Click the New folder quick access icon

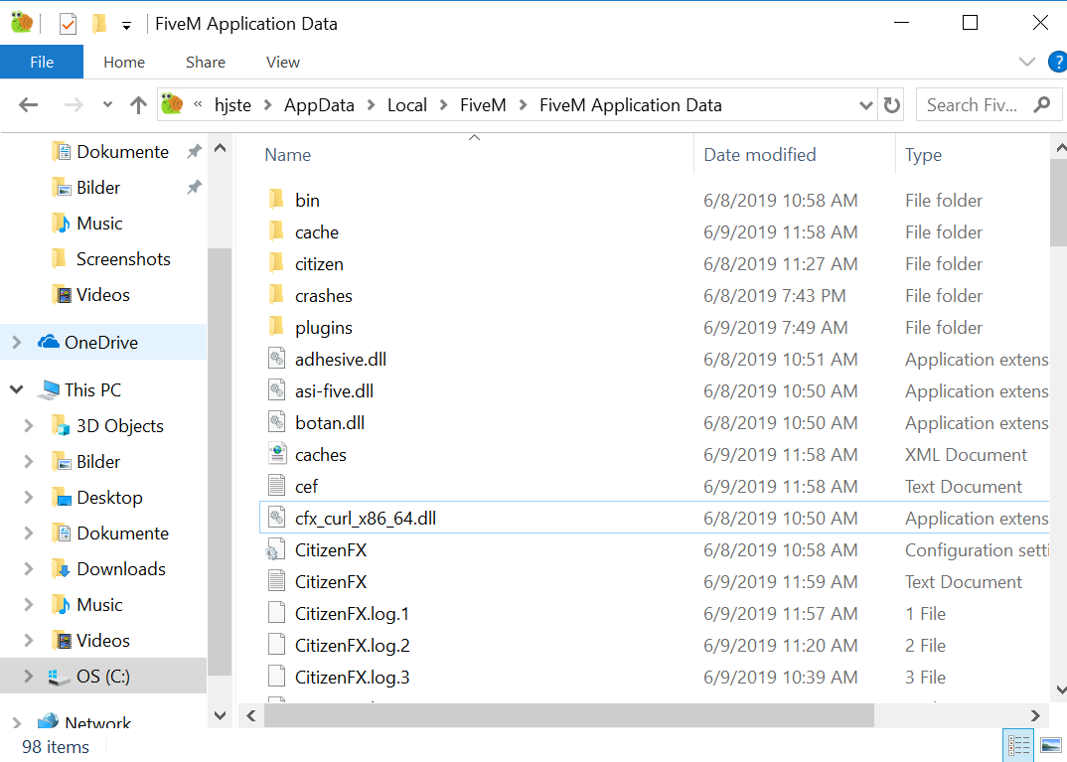(99, 25)
